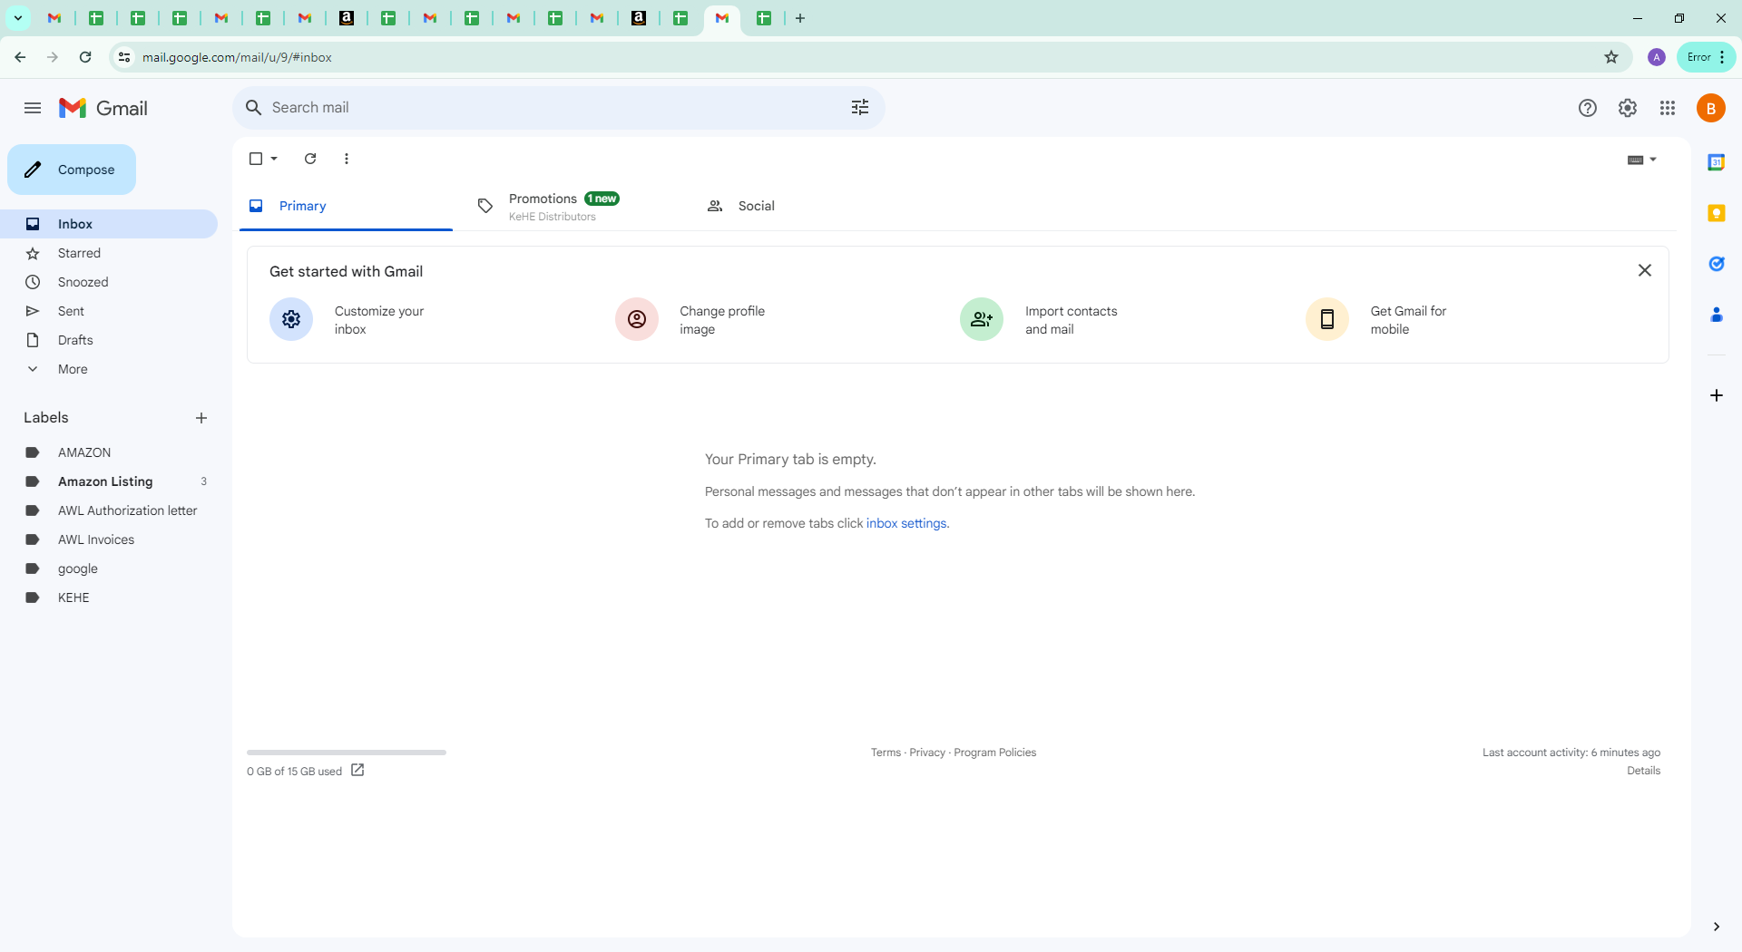1742x952 pixels.
Task: Open search options filter icon
Action: coord(860,108)
